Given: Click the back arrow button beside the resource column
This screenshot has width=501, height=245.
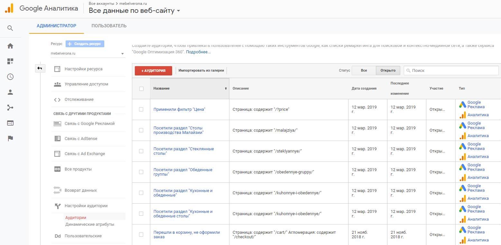Looking at the screenshot, I should tap(40, 68).
